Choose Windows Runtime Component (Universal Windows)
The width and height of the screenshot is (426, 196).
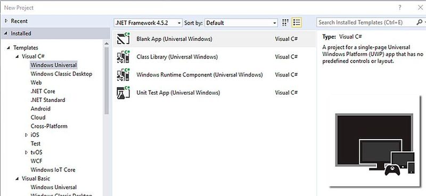215,74
